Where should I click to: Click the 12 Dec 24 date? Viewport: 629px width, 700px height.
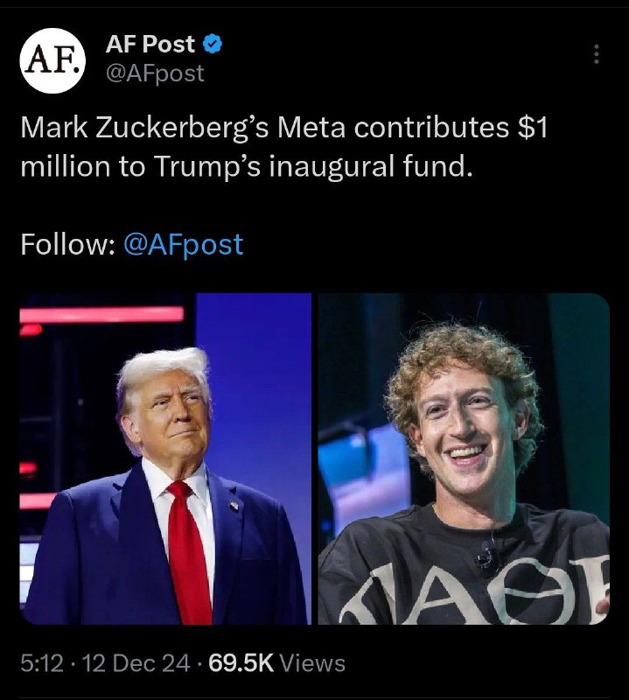136,663
